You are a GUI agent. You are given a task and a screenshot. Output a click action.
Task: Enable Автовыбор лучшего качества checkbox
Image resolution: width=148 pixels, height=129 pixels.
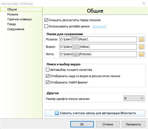tap(47, 70)
